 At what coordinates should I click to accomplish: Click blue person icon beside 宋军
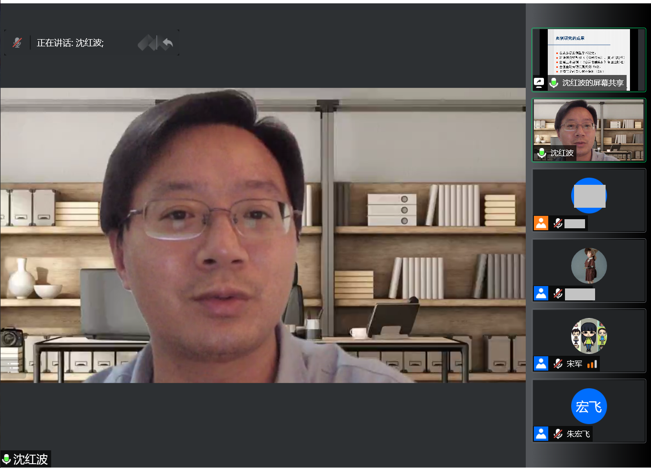click(541, 364)
